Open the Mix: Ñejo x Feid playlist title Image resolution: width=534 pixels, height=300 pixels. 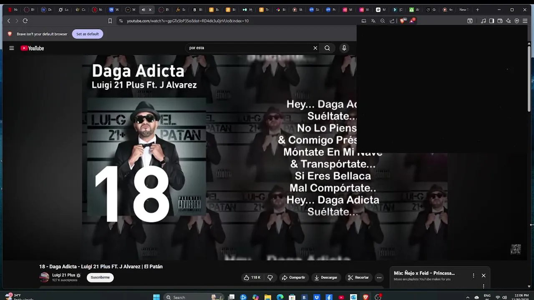point(424,273)
